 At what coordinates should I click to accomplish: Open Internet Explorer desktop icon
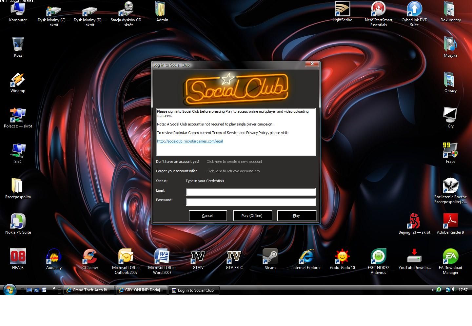click(306, 259)
